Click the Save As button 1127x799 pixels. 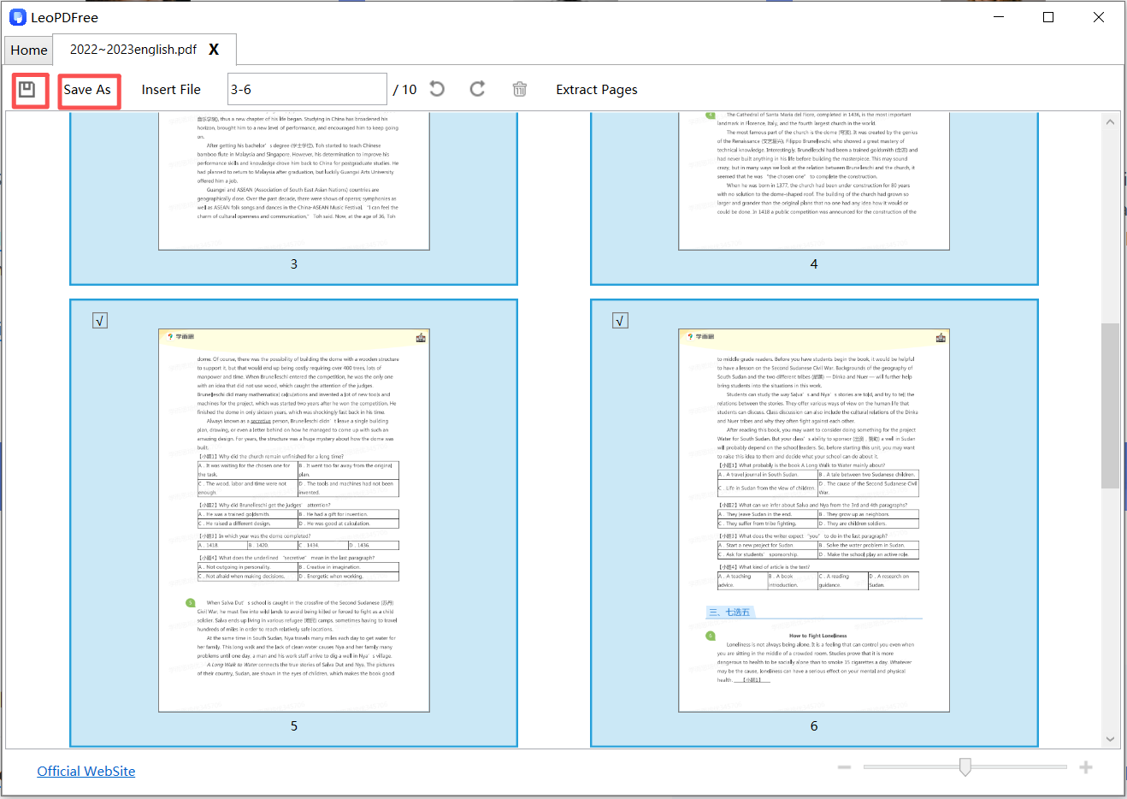(x=89, y=89)
